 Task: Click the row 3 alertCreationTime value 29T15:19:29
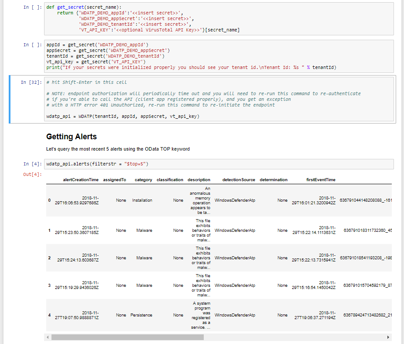coord(77,286)
